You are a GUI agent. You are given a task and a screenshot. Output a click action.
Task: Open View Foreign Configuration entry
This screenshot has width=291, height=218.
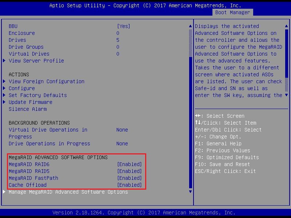tap(46, 81)
